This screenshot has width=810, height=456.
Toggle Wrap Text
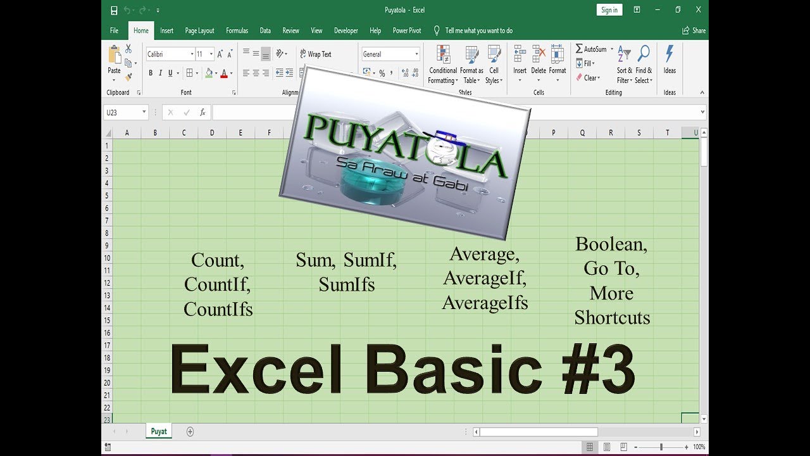point(316,54)
